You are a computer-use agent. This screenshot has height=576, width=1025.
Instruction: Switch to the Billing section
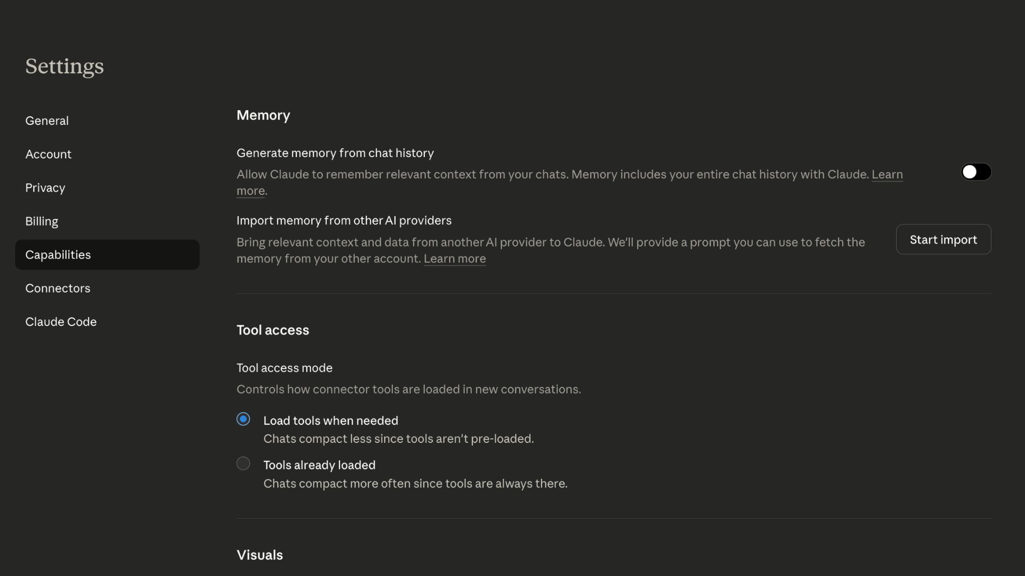pyautogui.click(x=42, y=221)
